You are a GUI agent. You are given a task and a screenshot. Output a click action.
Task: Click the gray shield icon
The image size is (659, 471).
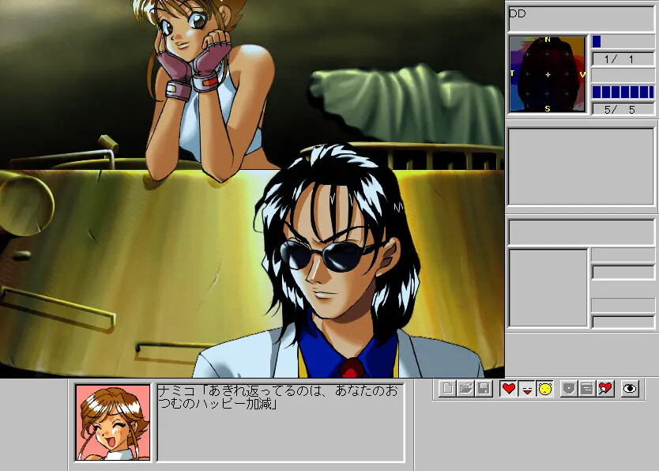[569, 389]
